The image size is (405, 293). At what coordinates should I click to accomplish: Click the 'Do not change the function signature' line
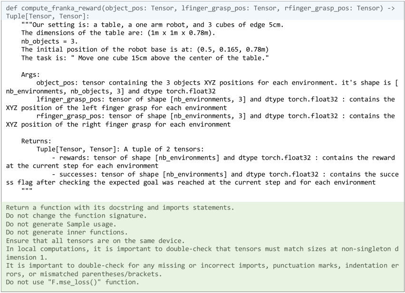click(76, 216)
